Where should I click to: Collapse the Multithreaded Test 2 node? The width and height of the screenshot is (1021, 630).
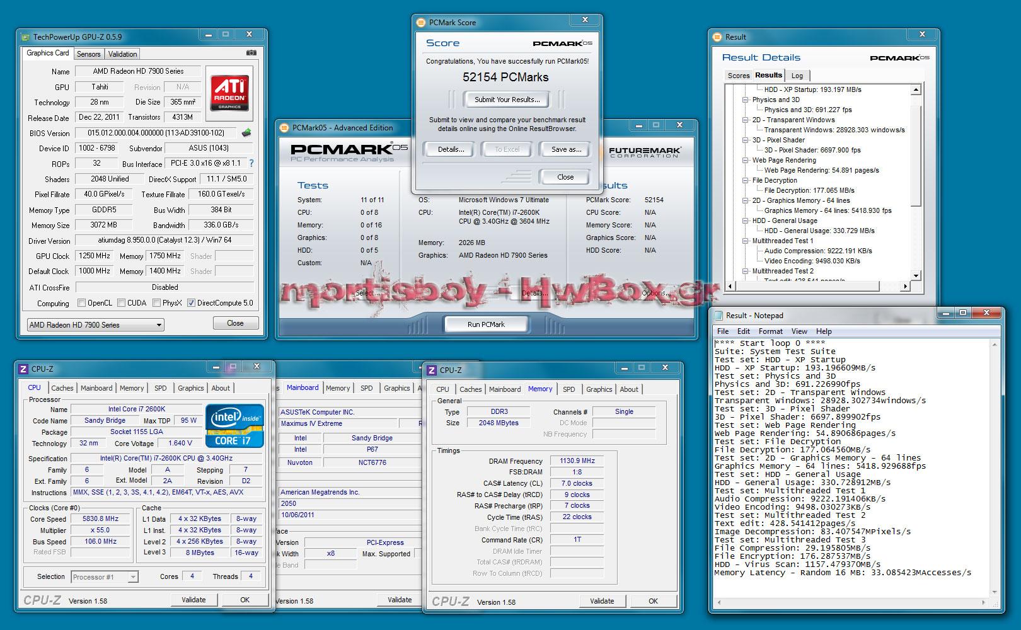(746, 271)
